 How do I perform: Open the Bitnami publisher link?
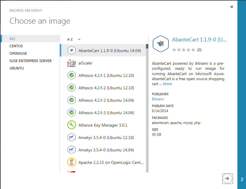point(158,99)
